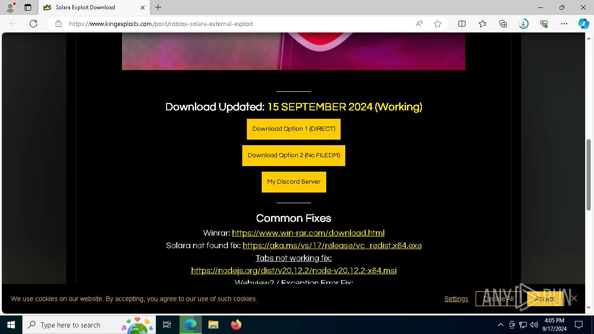Click Download Option 1 (DIRECT) button
This screenshot has width=594, height=334.
(294, 129)
